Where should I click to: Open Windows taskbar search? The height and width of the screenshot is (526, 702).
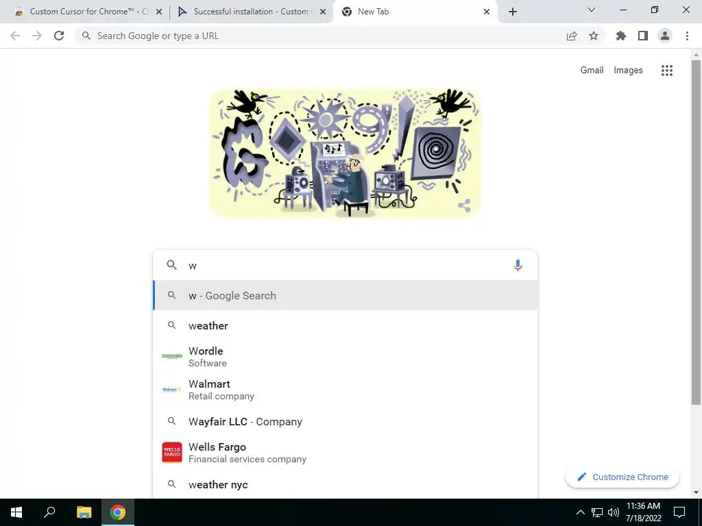point(49,512)
